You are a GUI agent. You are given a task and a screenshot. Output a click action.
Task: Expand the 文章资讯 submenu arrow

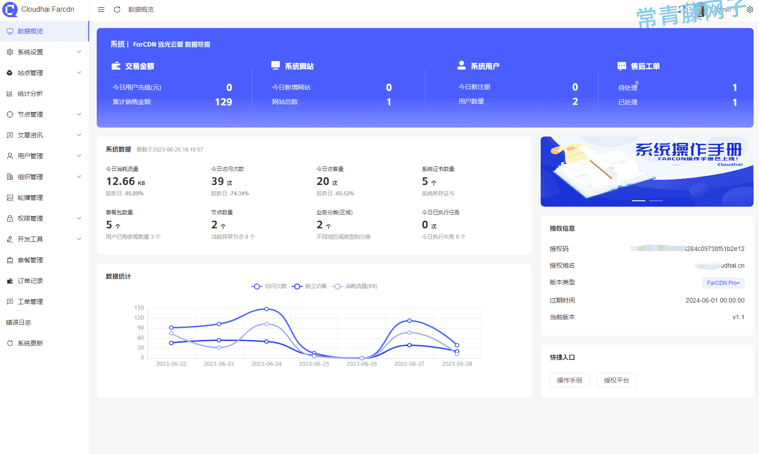[x=79, y=135]
